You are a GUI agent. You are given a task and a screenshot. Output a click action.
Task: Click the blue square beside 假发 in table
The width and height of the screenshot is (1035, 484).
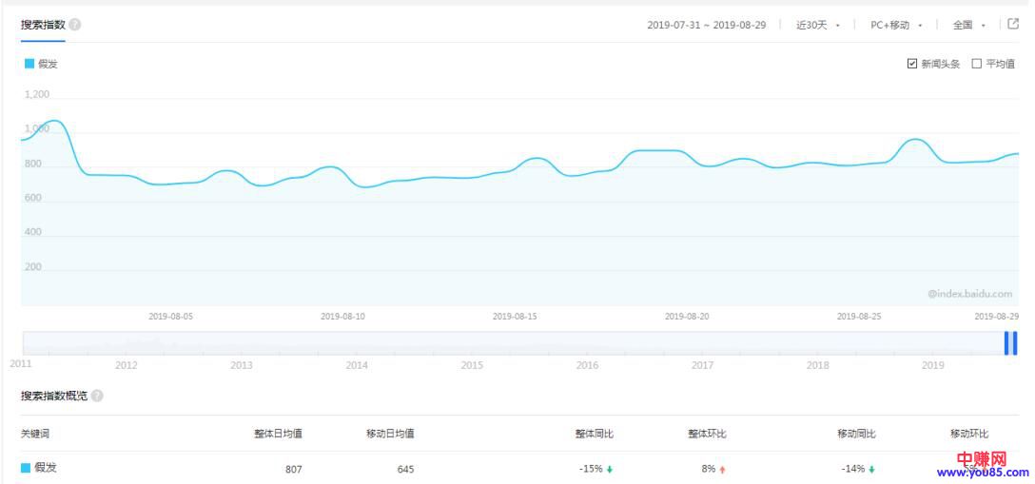pos(27,468)
